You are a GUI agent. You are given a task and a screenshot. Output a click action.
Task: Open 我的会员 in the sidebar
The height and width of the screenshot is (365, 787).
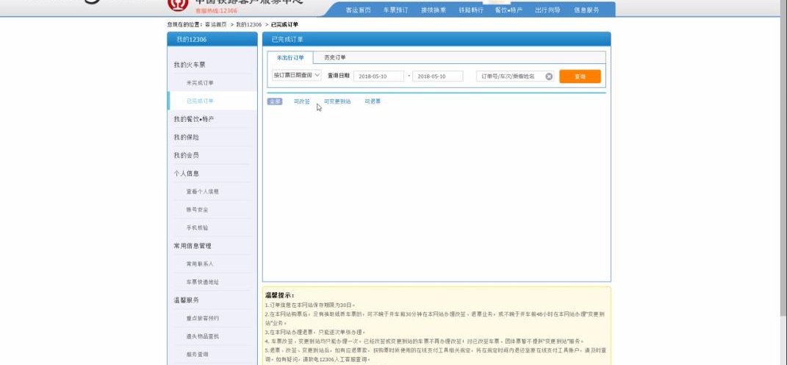186,155
